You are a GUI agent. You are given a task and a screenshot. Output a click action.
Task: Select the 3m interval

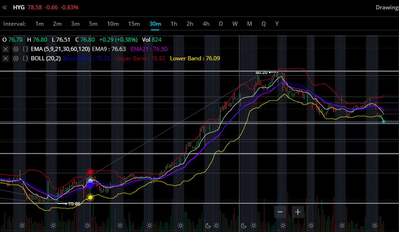pyautogui.click(x=75, y=24)
